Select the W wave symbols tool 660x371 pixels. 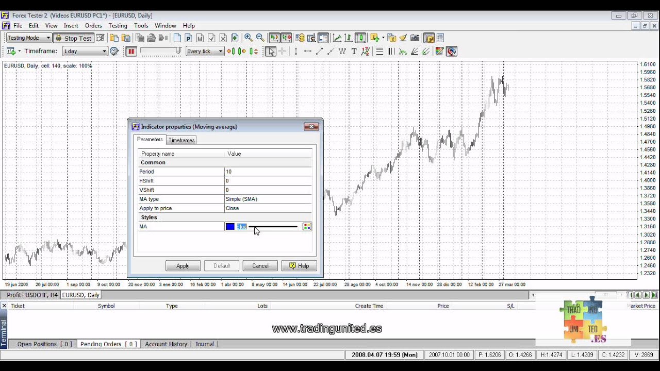(x=342, y=51)
